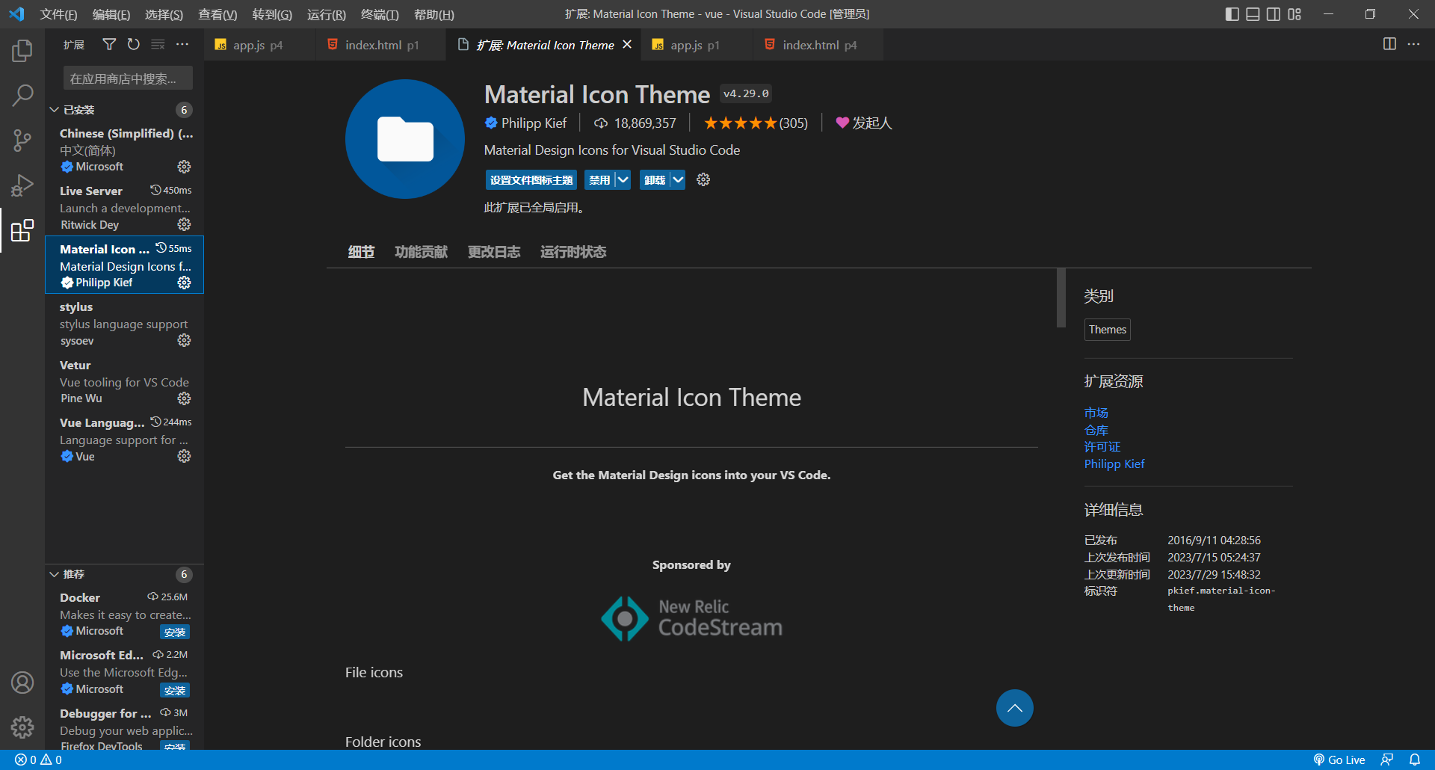Viewport: 1435px width, 770px height.
Task: Click feedback icon in status bar
Action: point(1387,760)
